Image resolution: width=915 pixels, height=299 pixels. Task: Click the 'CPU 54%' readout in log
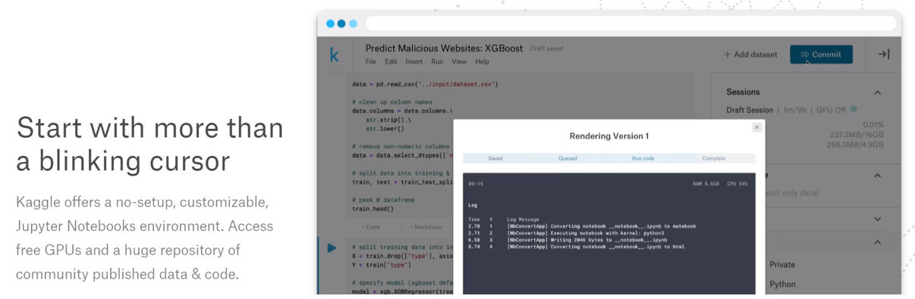737,184
